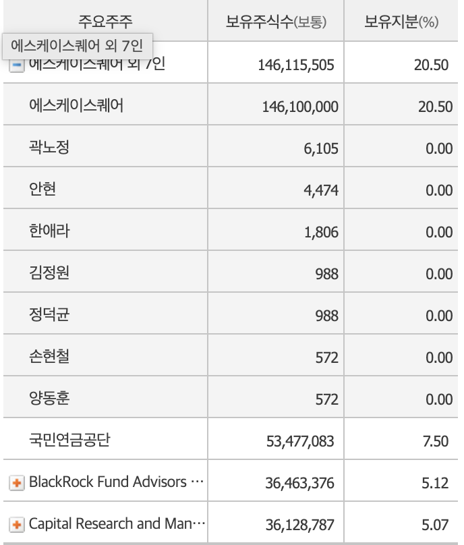This screenshot has width=464, height=545.
Task: Click the 보유지분(%) column header
Action: (401, 21)
